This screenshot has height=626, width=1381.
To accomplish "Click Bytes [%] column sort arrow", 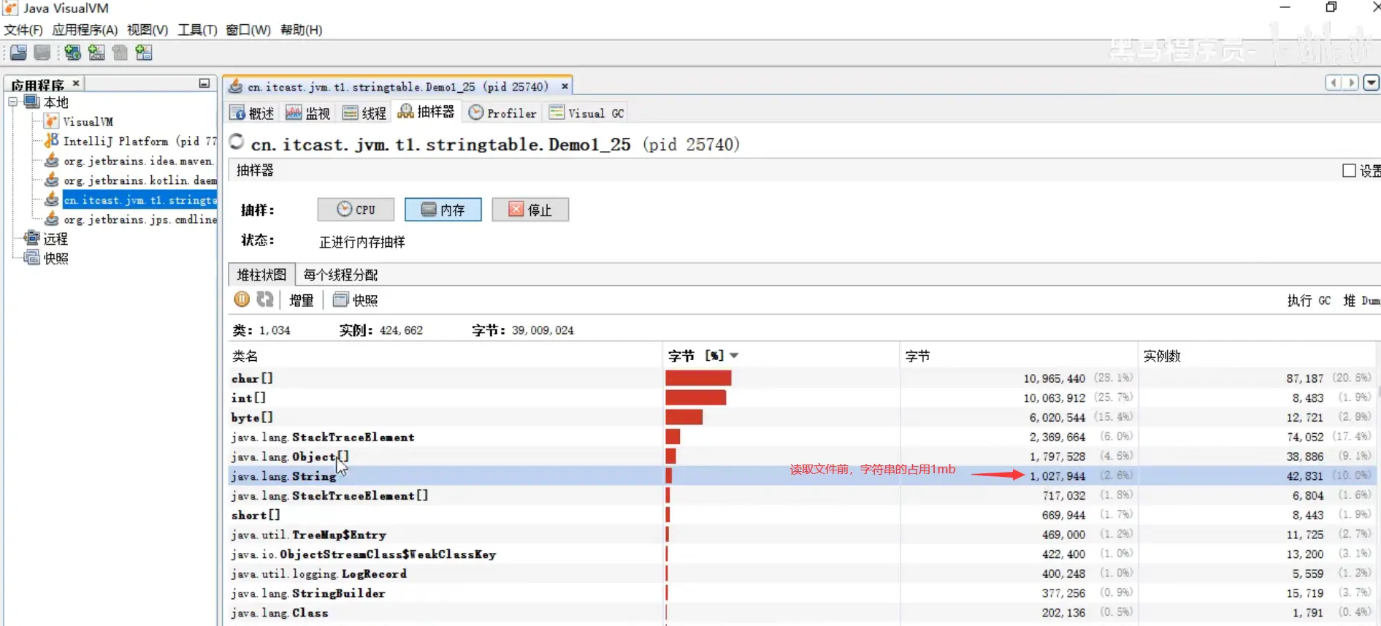I will click(x=734, y=356).
